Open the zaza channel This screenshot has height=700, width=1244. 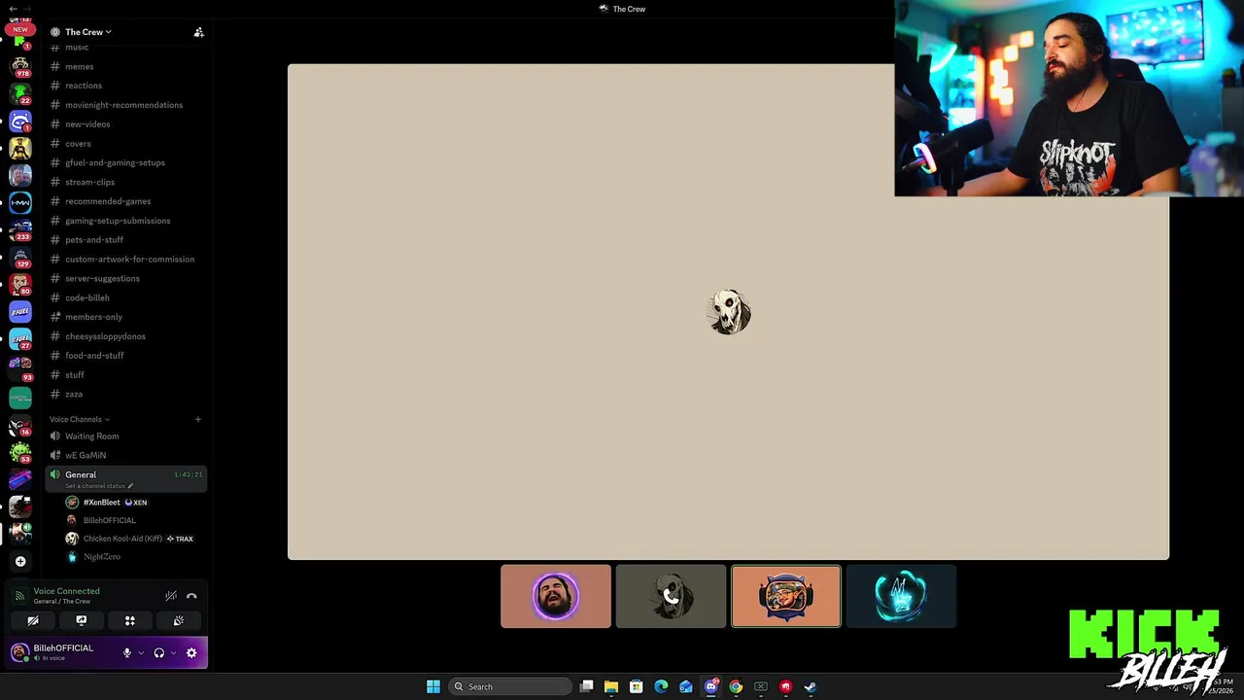coord(126,394)
